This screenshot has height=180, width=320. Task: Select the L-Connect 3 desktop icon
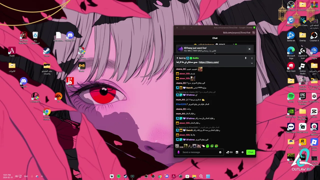tap(35, 98)
